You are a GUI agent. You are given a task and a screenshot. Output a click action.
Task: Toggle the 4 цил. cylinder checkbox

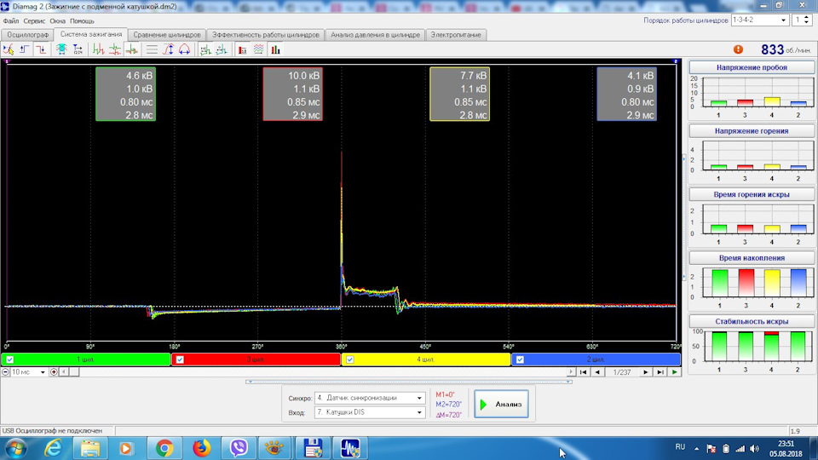(x=350, y=359)
